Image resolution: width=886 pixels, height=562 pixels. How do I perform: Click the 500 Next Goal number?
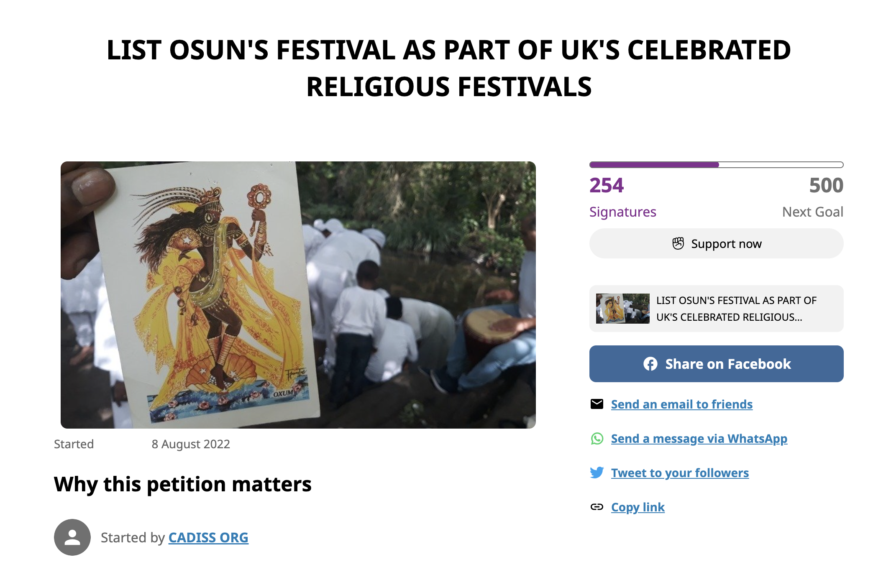(826, 185)
